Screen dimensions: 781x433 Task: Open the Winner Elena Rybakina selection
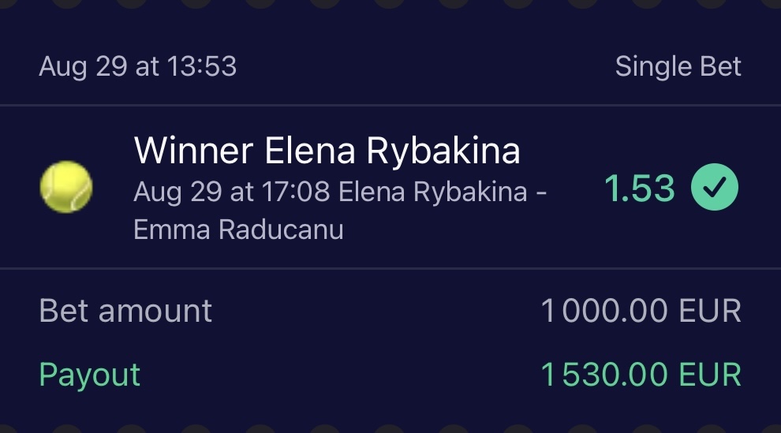pos(327,151)
